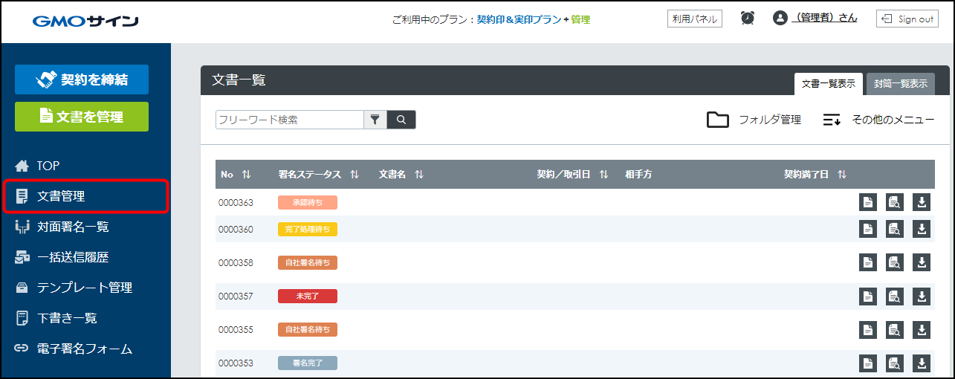Sort by 契約満了日 column arrows
This screenshot has height=379, width=955.
(842, 175)
